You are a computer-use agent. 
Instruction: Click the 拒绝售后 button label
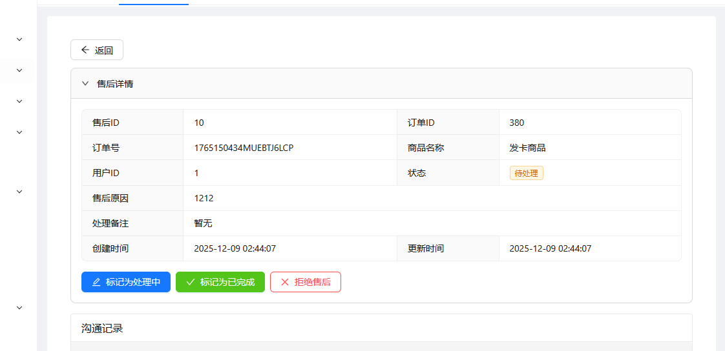click(313, 282)
